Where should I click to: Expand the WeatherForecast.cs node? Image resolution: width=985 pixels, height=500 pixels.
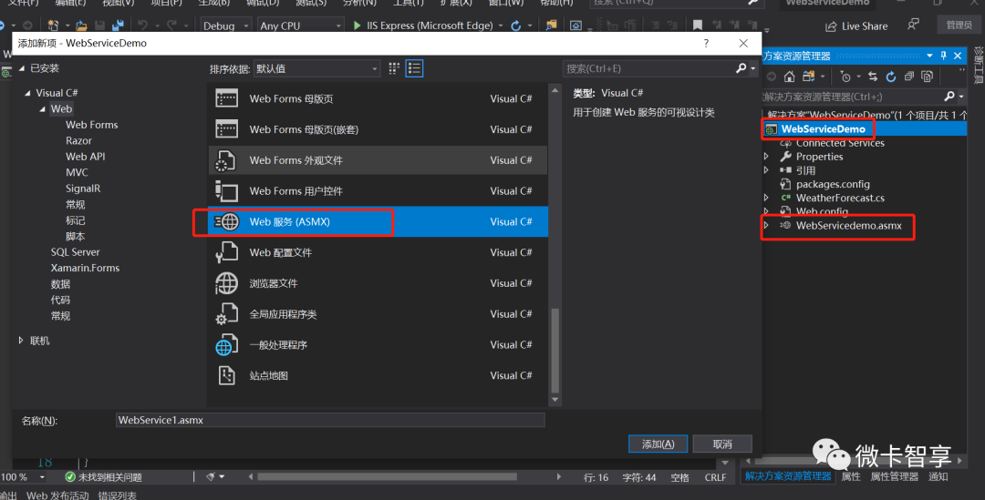(766, 198)
